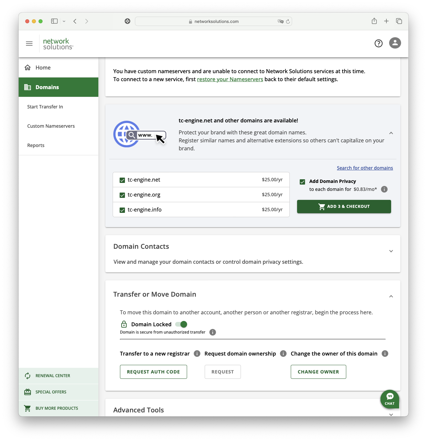Click the tc-engine.org $25.00/yr price
The image size is (427, 441).
point(272,195)
